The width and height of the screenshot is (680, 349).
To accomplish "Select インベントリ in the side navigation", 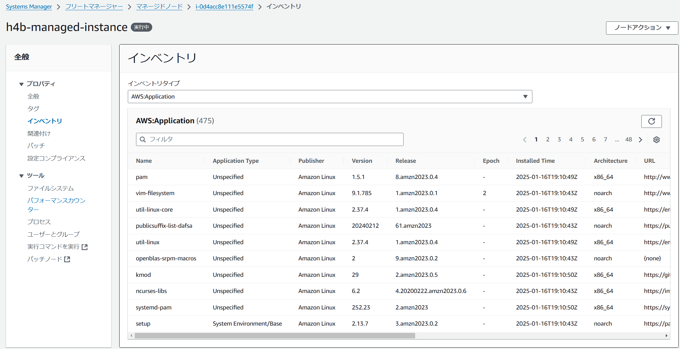I will click(45, 121).
